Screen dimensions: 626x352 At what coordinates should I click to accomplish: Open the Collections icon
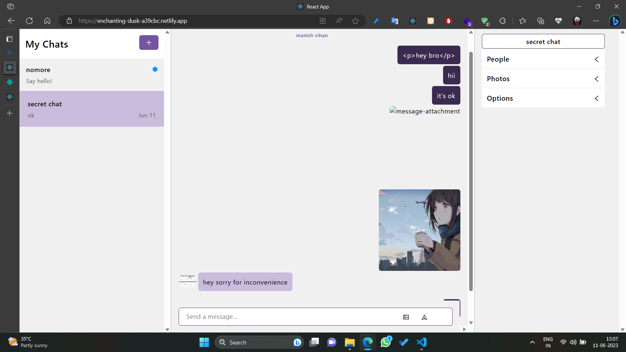coord(541,21)
